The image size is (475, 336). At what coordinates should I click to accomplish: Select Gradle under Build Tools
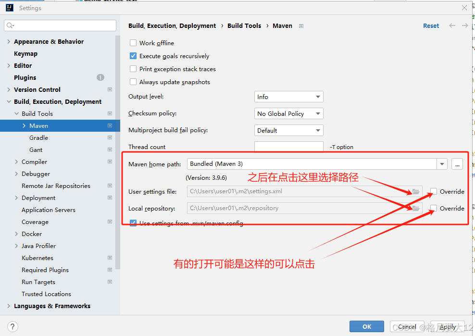38,137
